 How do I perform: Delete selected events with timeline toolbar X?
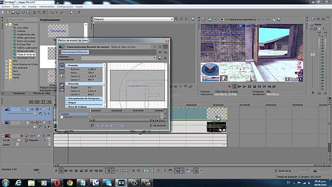pos(133,170)
